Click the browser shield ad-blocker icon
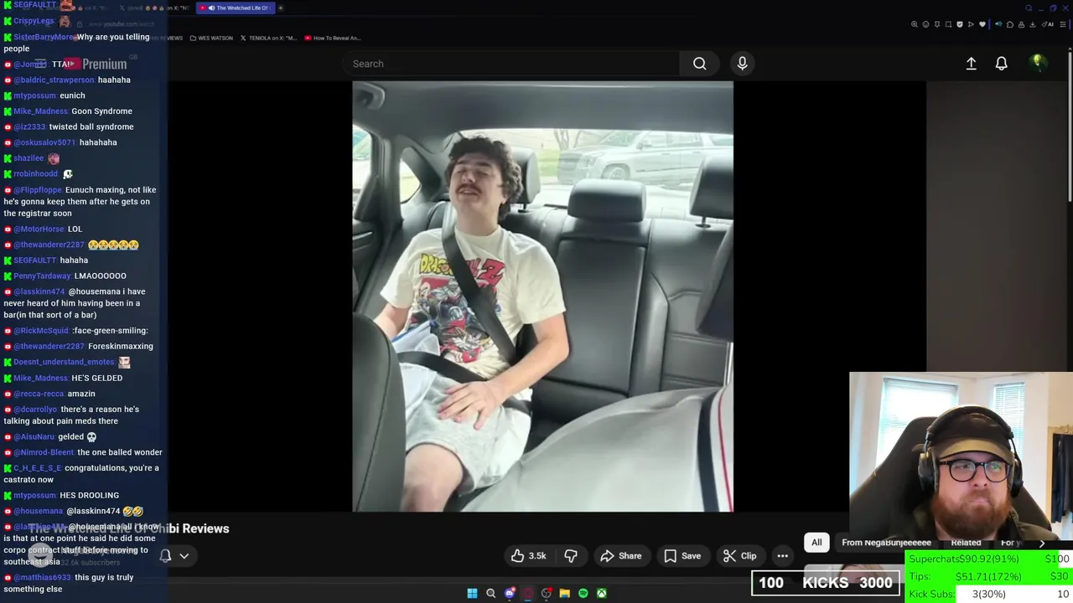Viewport: 1073px width, 603px height. click(960, 24)
